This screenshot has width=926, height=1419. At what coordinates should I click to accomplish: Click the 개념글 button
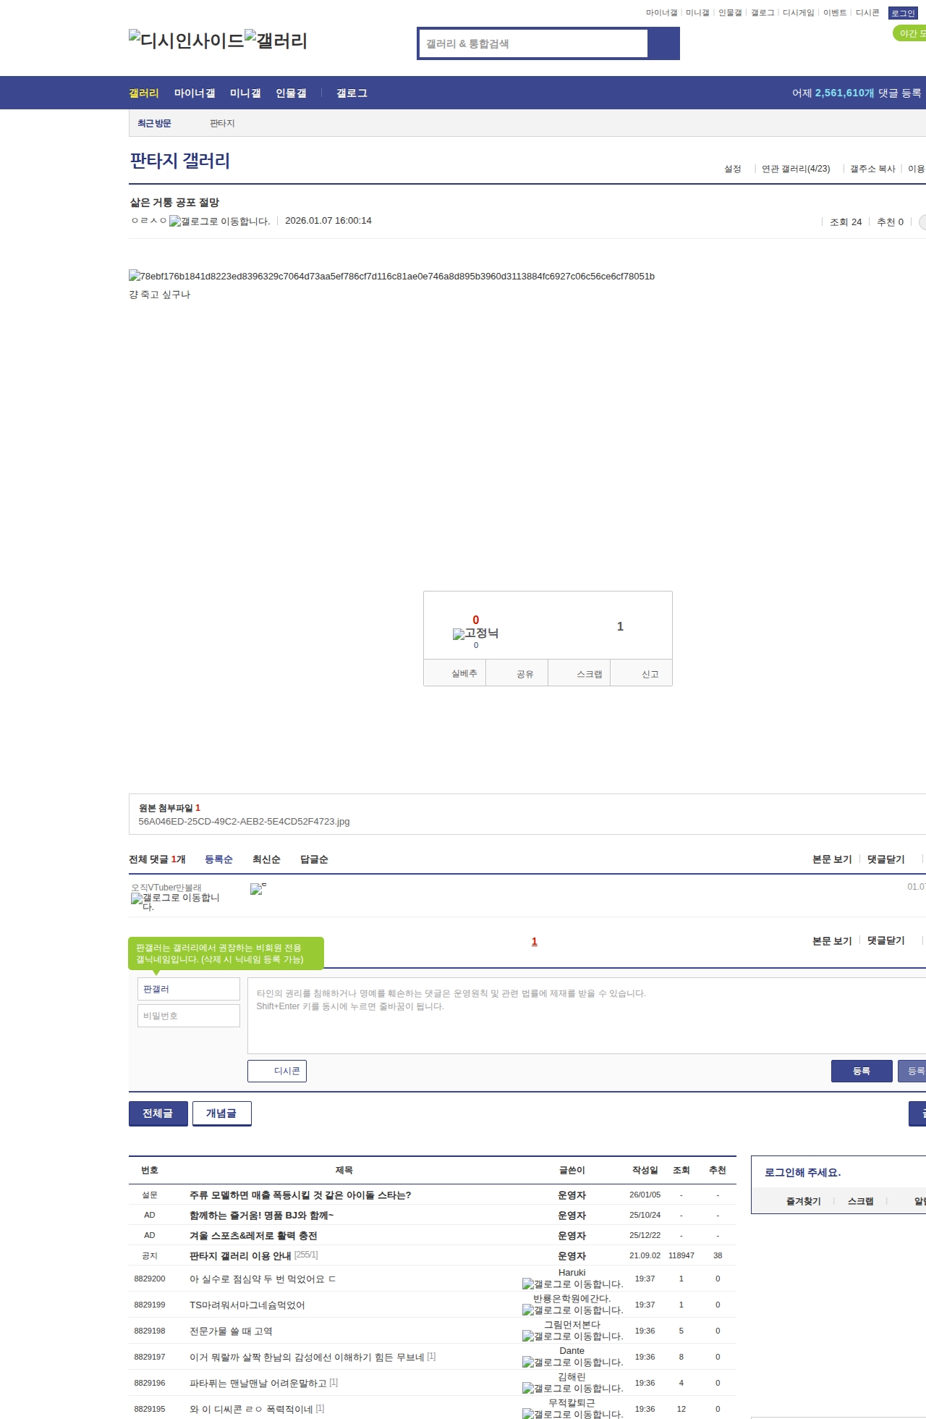tap(221, 1113)
